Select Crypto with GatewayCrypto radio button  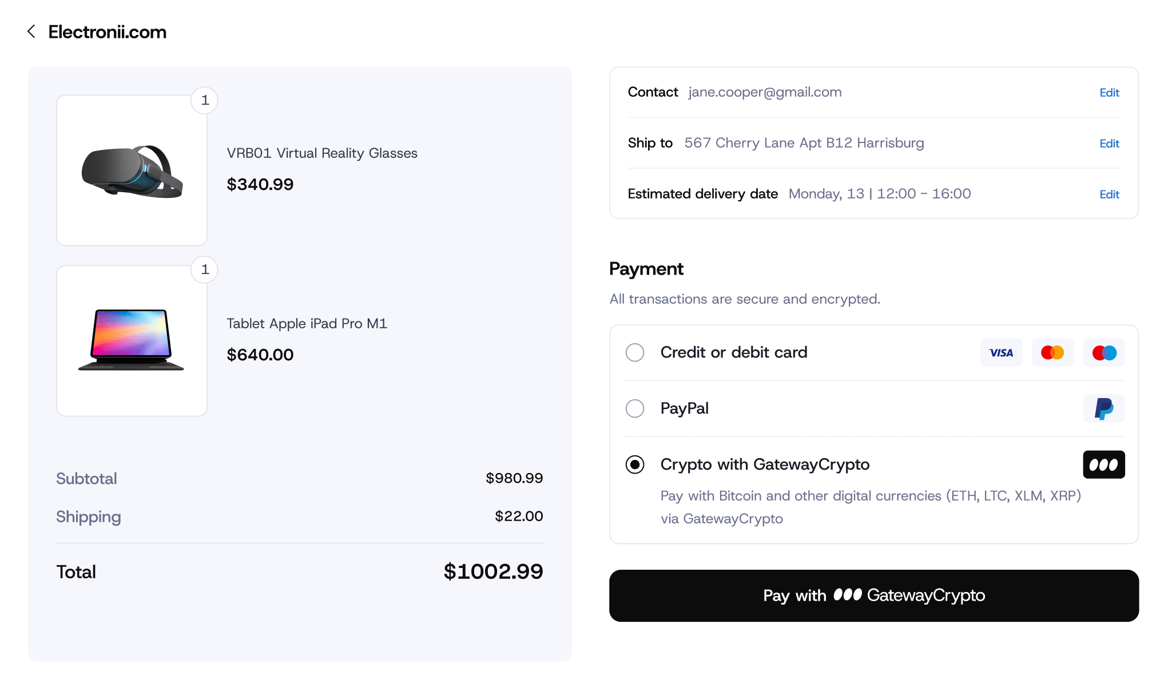click(635, 464)
